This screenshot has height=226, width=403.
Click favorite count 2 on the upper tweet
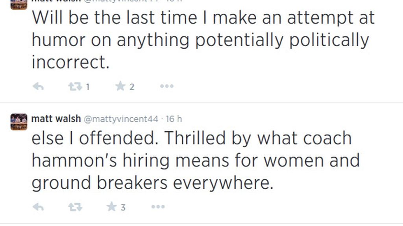click(x=132, y=87)
